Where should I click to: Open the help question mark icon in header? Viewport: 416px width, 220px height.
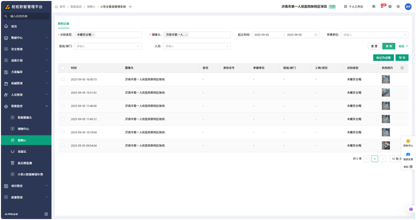(x=390, y=7)
